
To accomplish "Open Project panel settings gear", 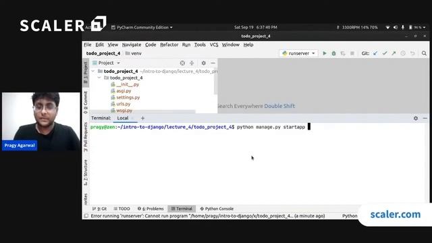I will coord(204,63).
